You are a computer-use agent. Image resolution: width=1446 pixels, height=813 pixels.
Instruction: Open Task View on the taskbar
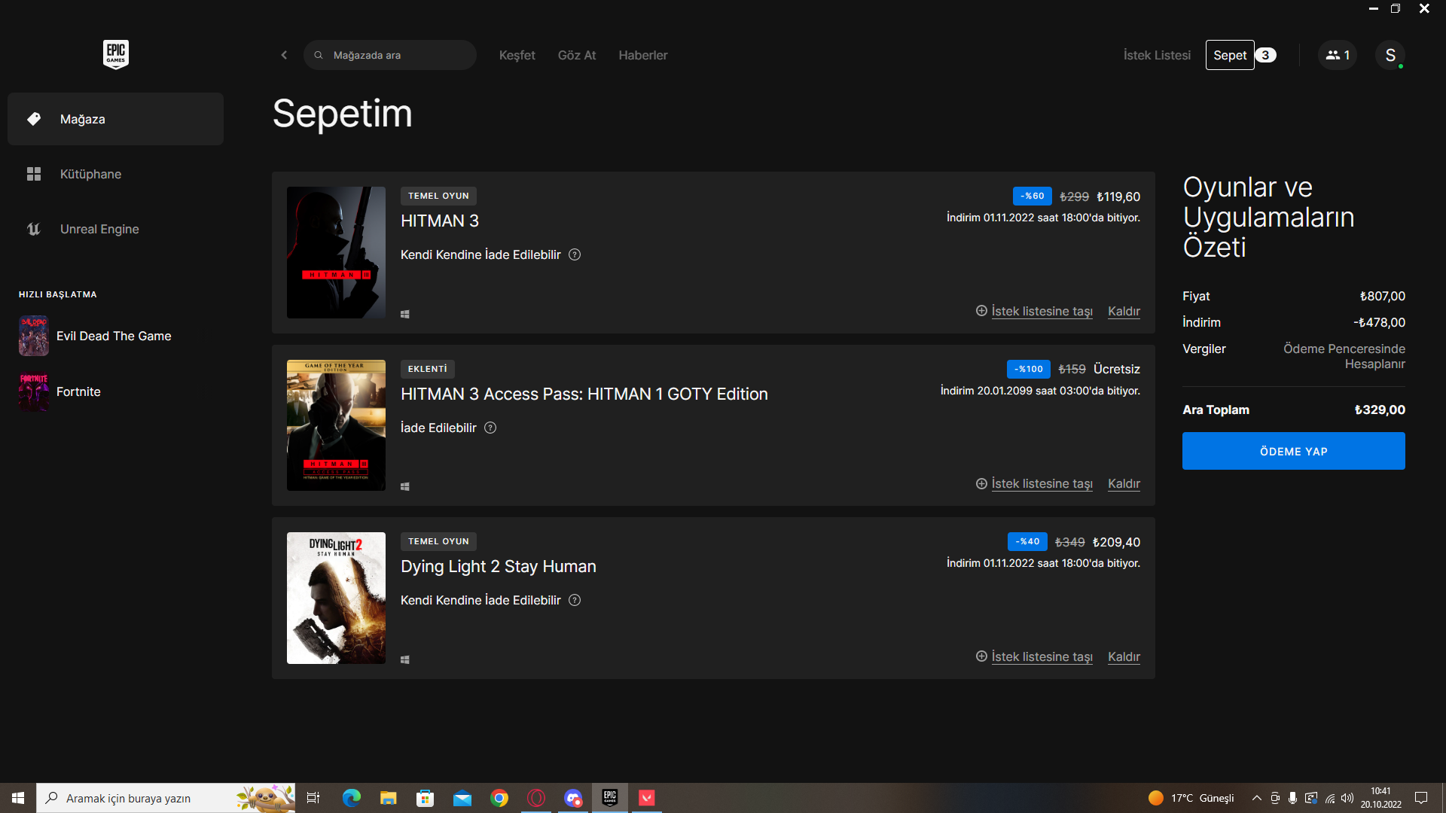pyautogui.click(x=313, y=798)
